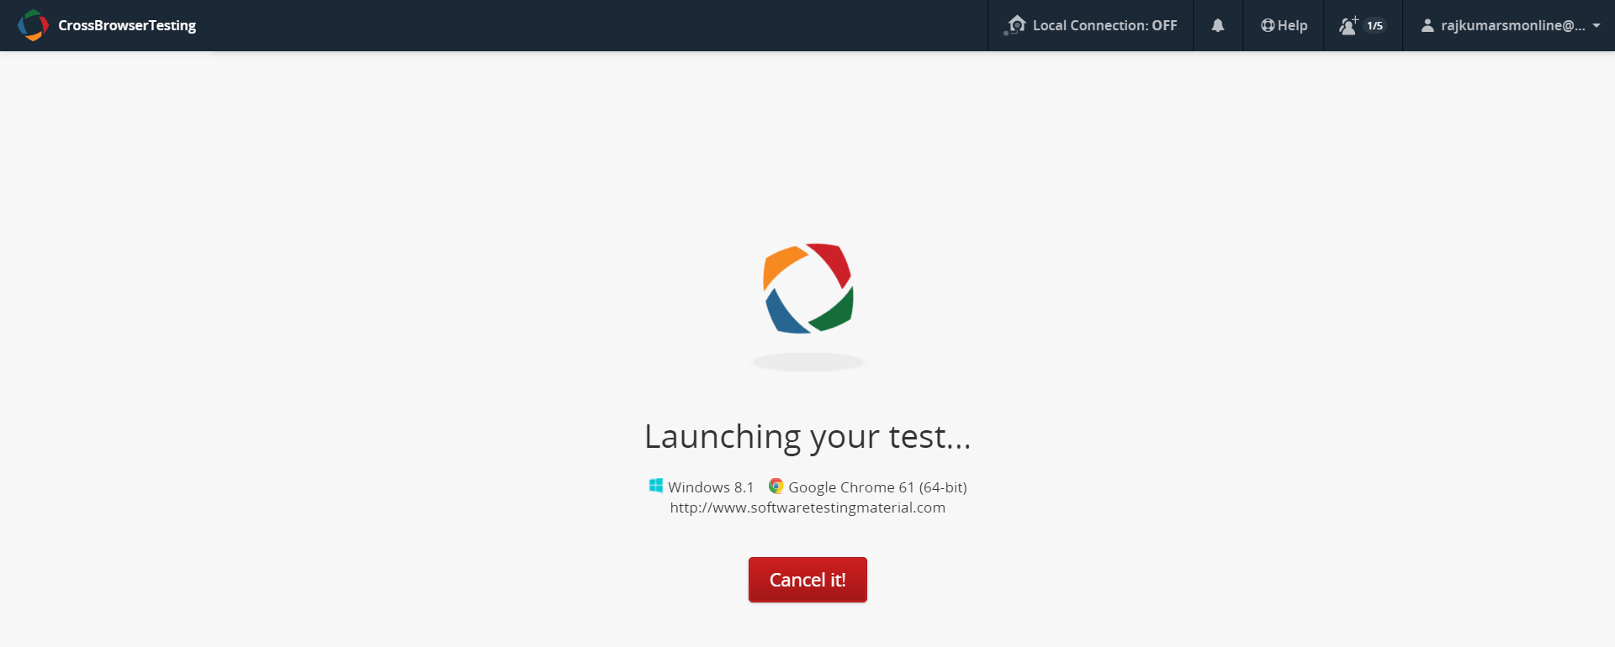
Task: Click the 1/5 users badge
Action: click(1375, 25)
